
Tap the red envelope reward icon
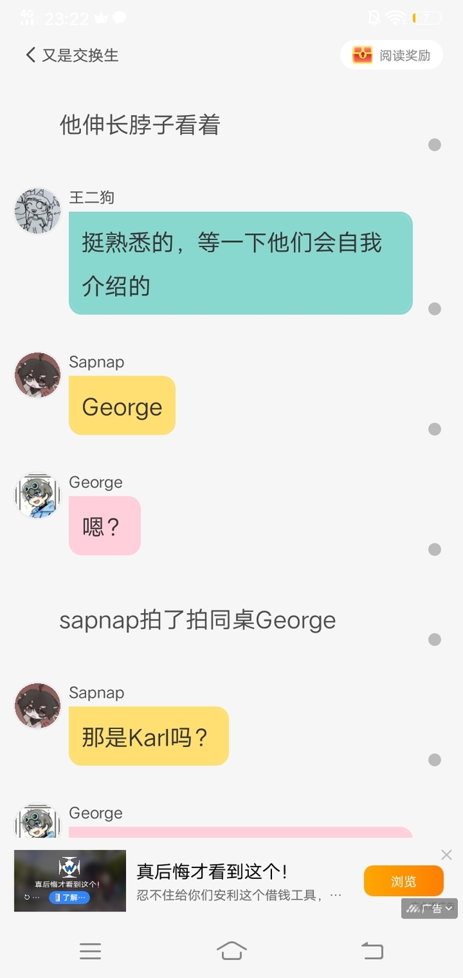[362, 55]
